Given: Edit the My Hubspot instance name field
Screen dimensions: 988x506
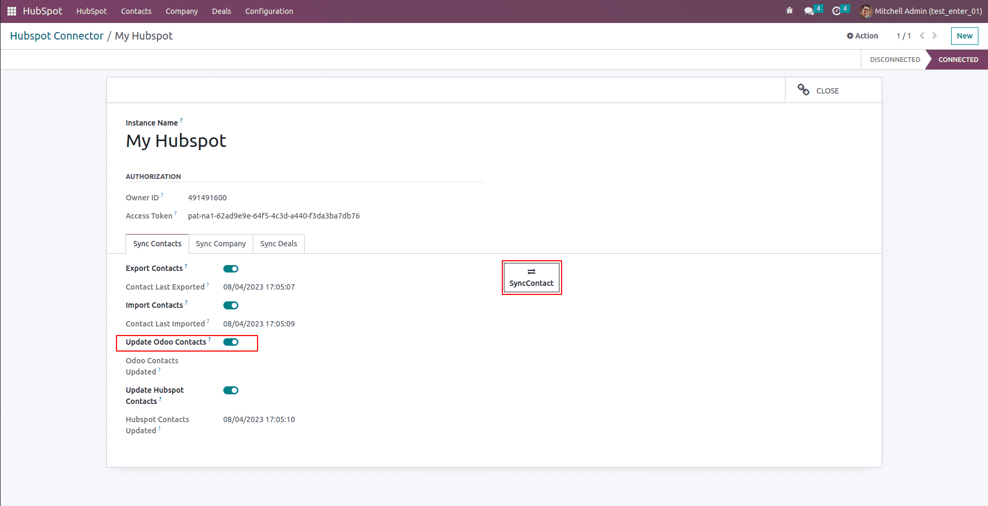Looking at the screenshot, I should pos(176,141).
